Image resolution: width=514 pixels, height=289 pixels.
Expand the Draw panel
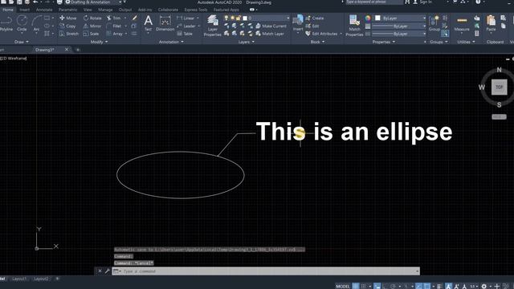pyautogui.click(x=22, y=42)
